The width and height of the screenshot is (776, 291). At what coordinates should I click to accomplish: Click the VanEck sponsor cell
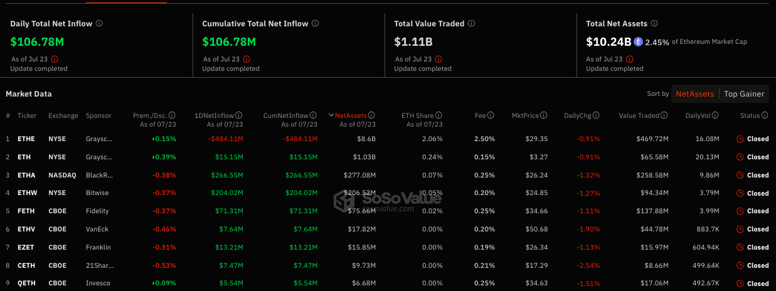(98, 229)
